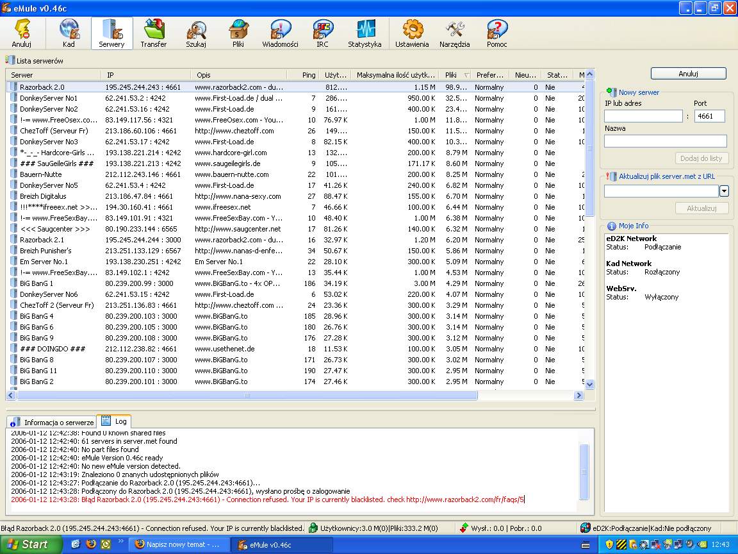Select the ChezToff (Serveur Fr) server
Viewport: 738px width, 554px height.
pyautogui.click(x=295, y=131)
